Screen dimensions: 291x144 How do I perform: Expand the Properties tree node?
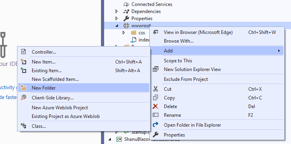[x=116, y=18]
